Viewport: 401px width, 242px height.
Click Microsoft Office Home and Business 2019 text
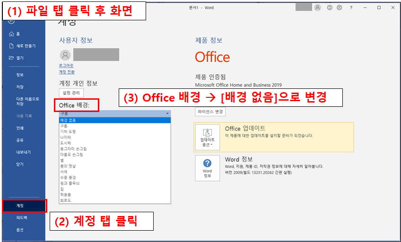click(238, 85)
